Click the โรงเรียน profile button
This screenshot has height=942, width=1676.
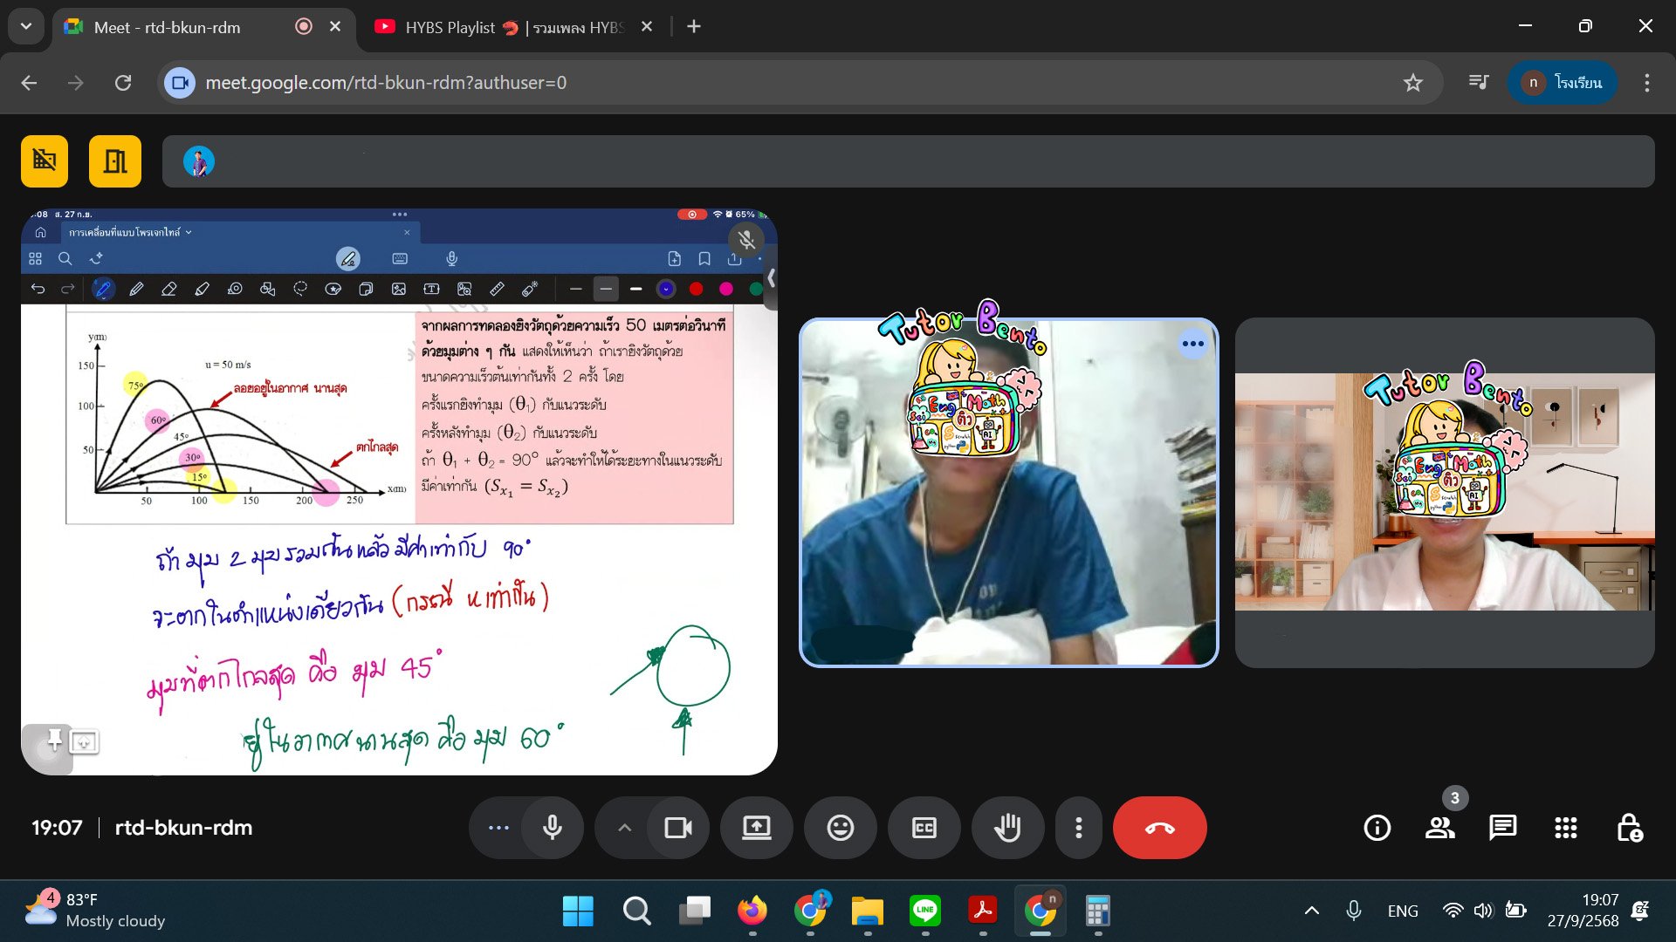point(1563,83)
